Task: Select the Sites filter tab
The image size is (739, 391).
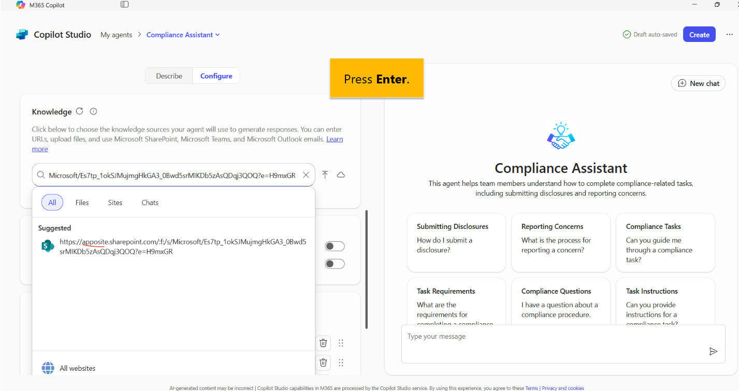Action: 115,202
